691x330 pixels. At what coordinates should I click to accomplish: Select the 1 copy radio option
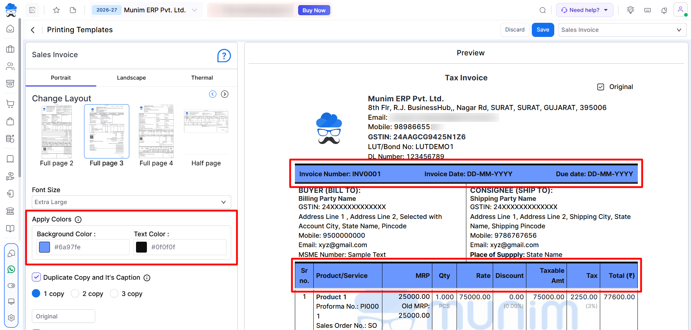36,293
